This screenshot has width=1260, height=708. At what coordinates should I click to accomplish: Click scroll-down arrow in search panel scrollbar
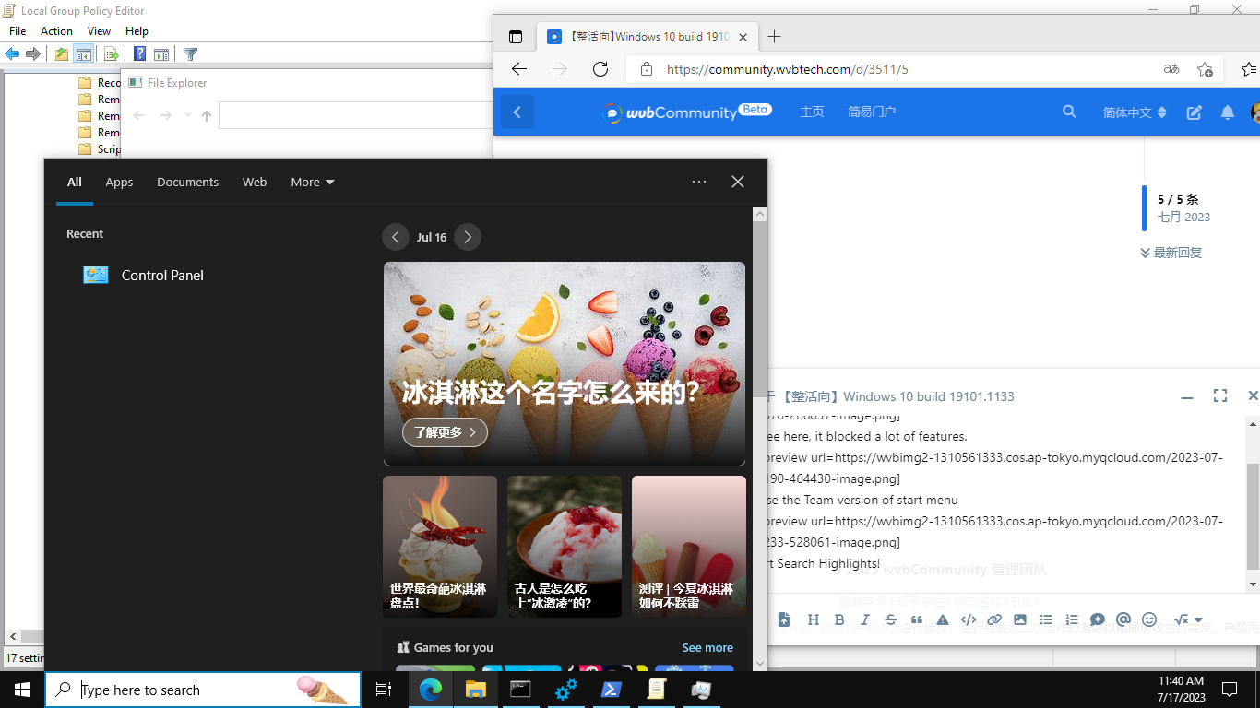[x=760, y=663]
